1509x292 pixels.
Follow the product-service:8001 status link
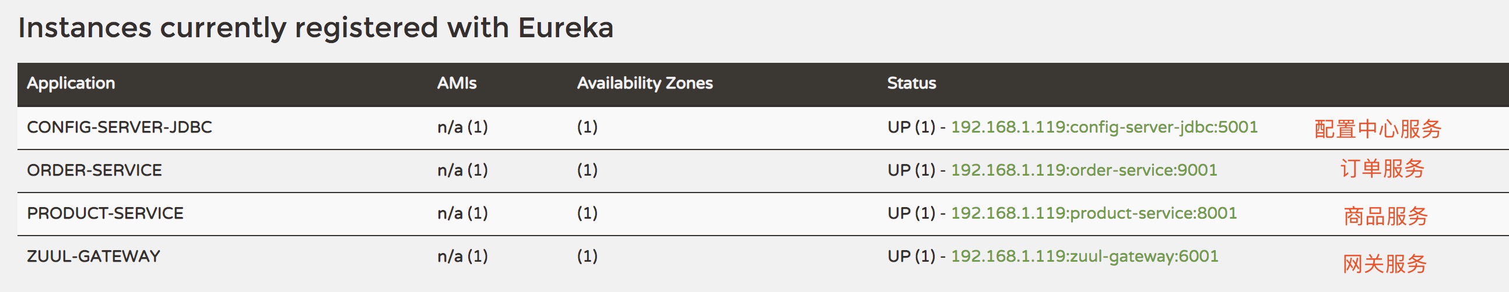(x=1093, y=213)
